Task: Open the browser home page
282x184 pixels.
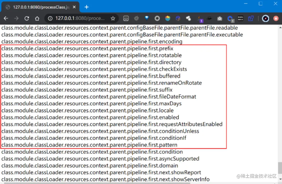Action: (37, 18)
